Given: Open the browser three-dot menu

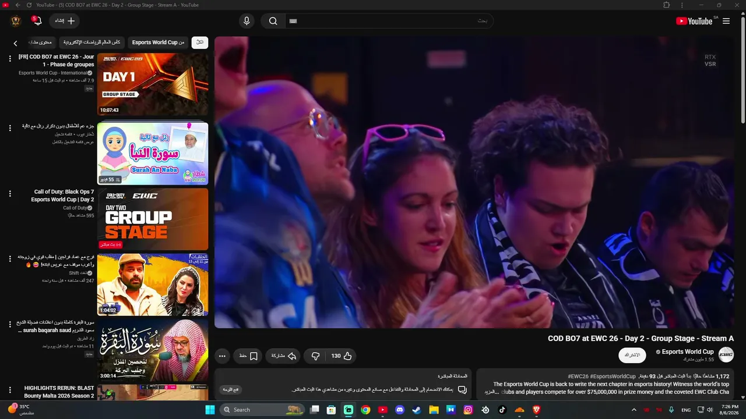Looking at the screenshot, I should tap(682, 5).
